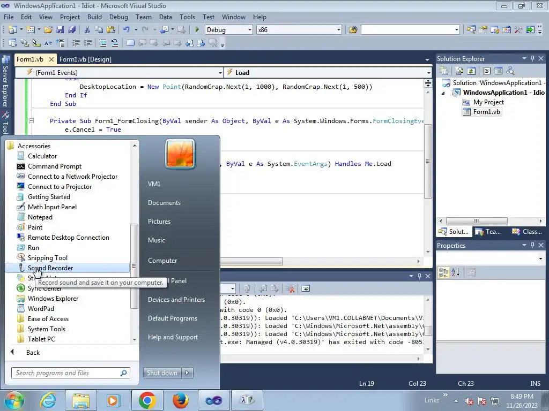The height and width of the screenshot is (411, 549).
Task: Comment out selected lines icon
Action: point(102,43)
